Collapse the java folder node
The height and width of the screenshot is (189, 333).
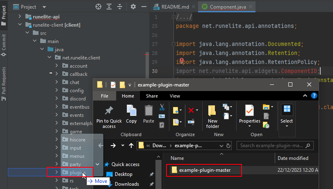42,49
